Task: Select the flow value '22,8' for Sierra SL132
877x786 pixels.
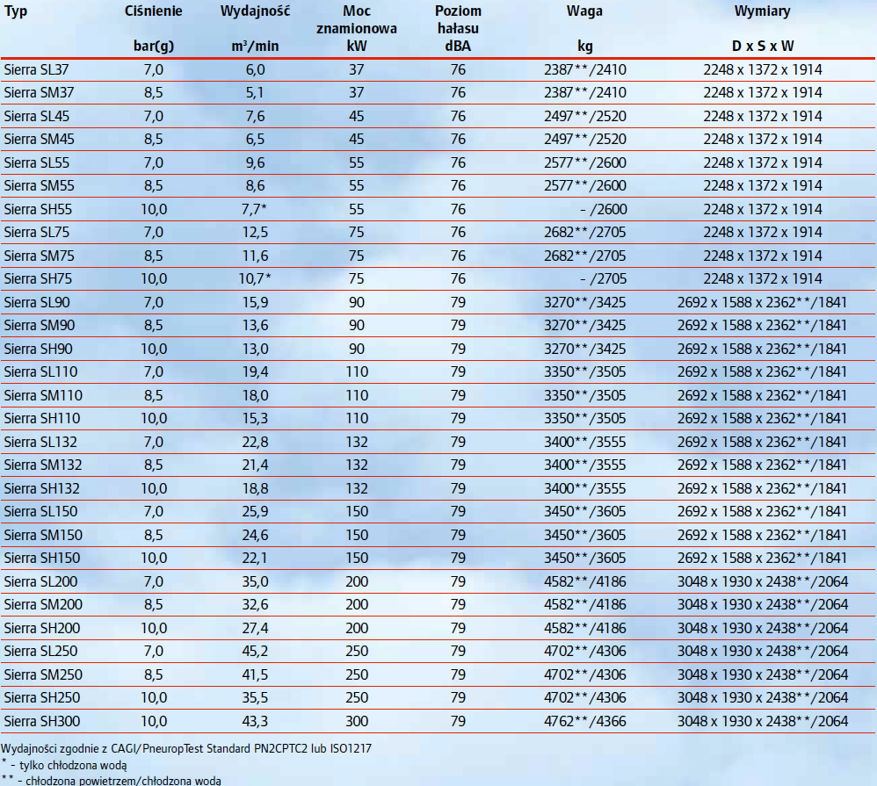Action: pos(255,443)
